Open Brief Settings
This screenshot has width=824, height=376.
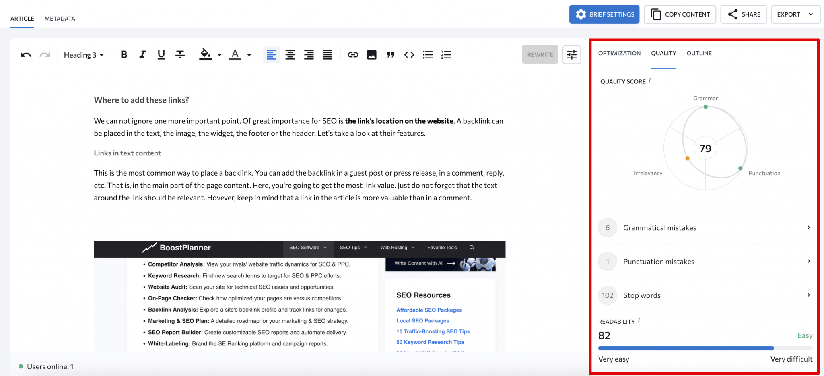tap(604, 14)
